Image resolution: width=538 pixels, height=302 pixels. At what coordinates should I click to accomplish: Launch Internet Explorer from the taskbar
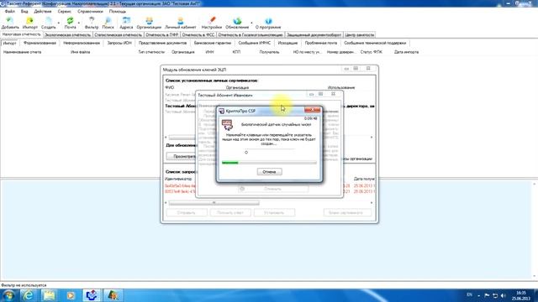[28, 295]
